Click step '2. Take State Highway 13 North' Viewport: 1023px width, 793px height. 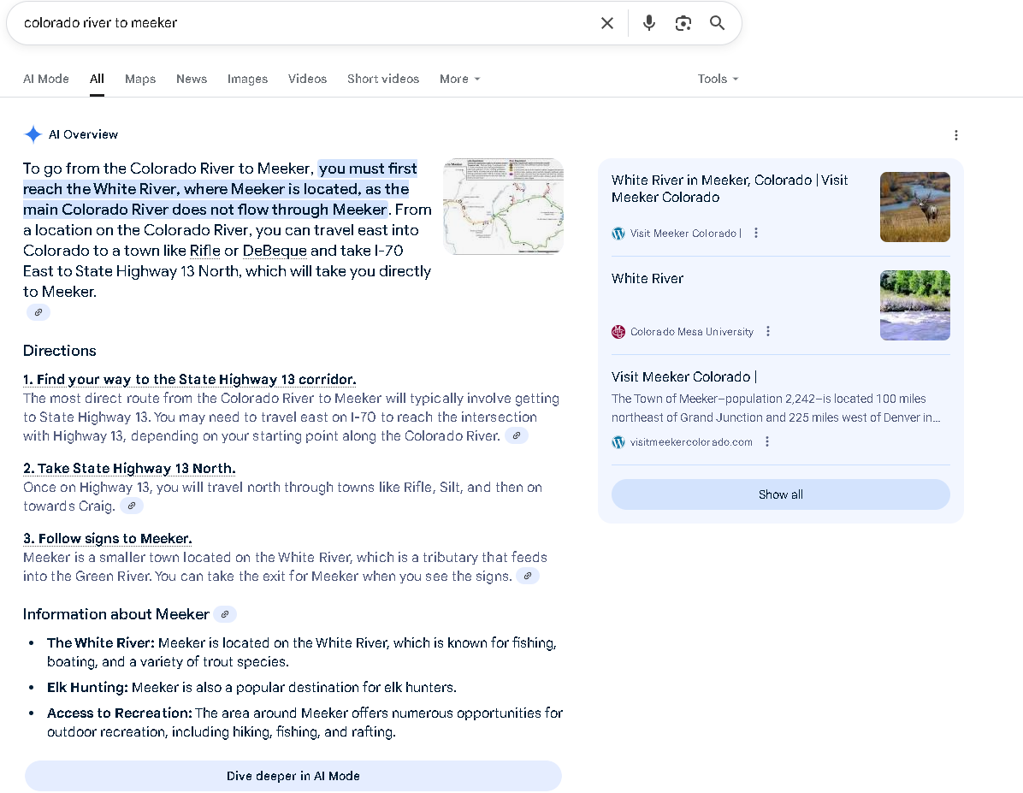pyautogui.click(x=129, y=469)
